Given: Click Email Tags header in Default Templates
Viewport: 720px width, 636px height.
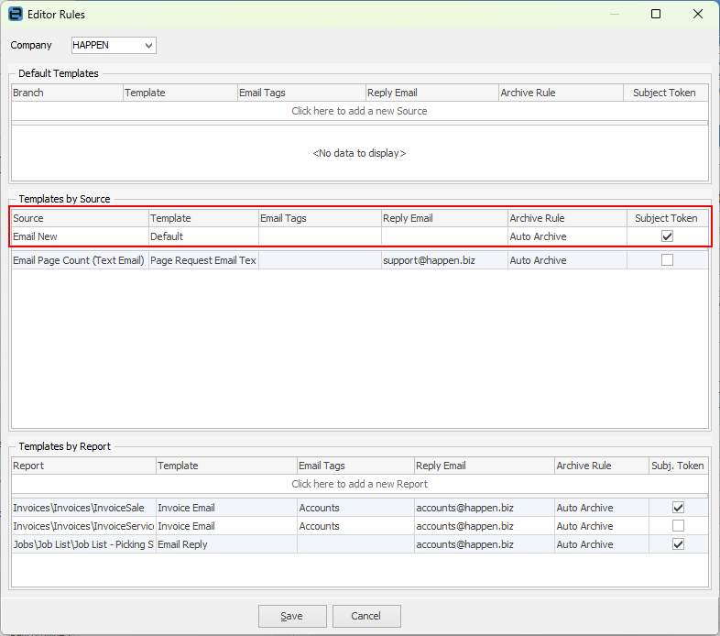Looking at the screenshot, I should tap(301, 93).
